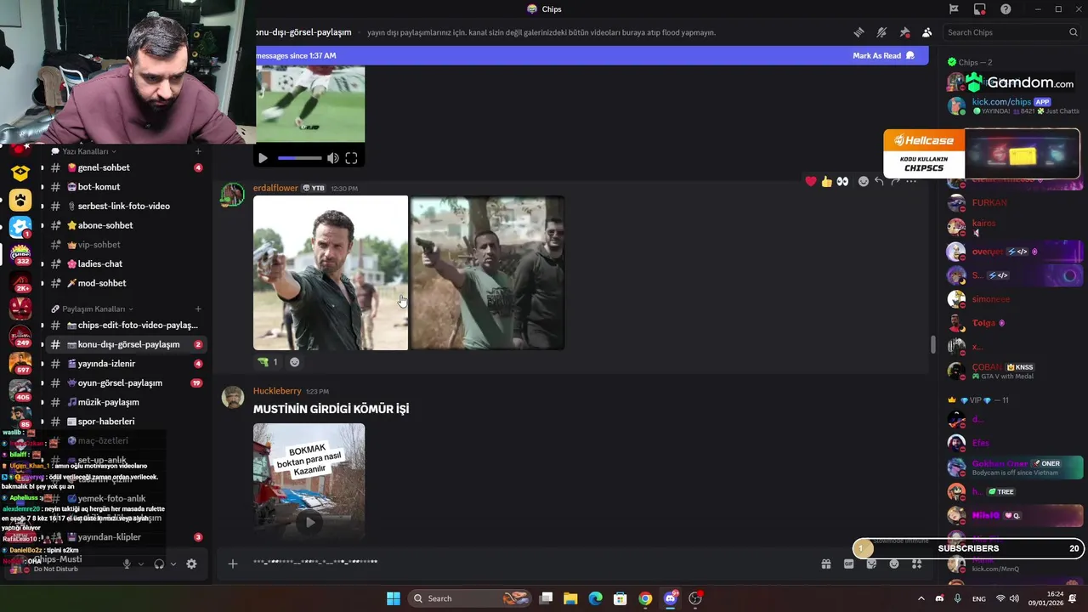Add reaction next to gun reaction
Image resolution: width=1088 pixels, height=612 pixels.
pyautogui.click(x=294, y=362)
